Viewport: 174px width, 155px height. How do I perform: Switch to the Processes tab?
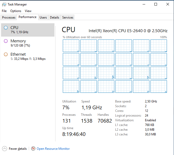[x=9, y=18]
